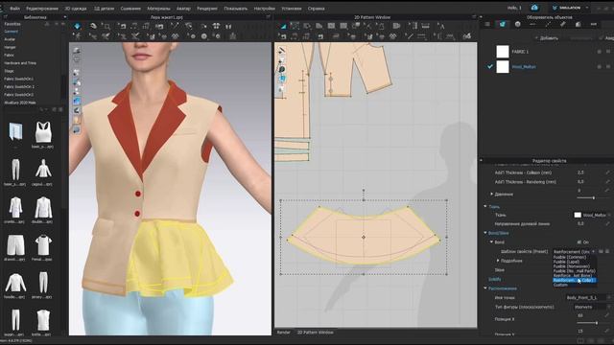The width and height of the screenshot is (614, 345).
Task: Click the top icon of the 3D window's vertical toolbar
Action: pyautogui.click(x=77, y=51)
